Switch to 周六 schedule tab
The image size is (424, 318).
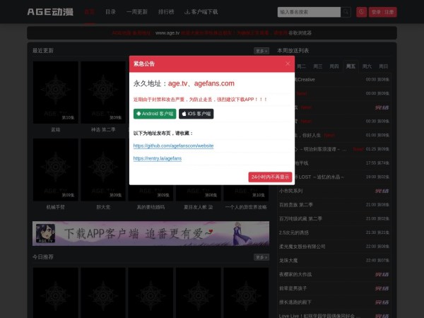pos(367,66)
